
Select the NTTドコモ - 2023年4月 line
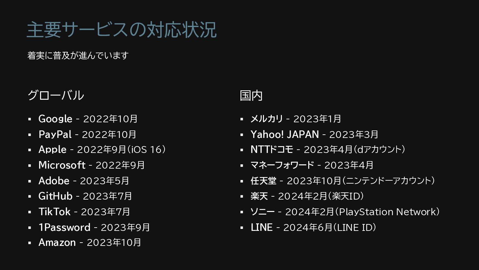tap(328, 149)
